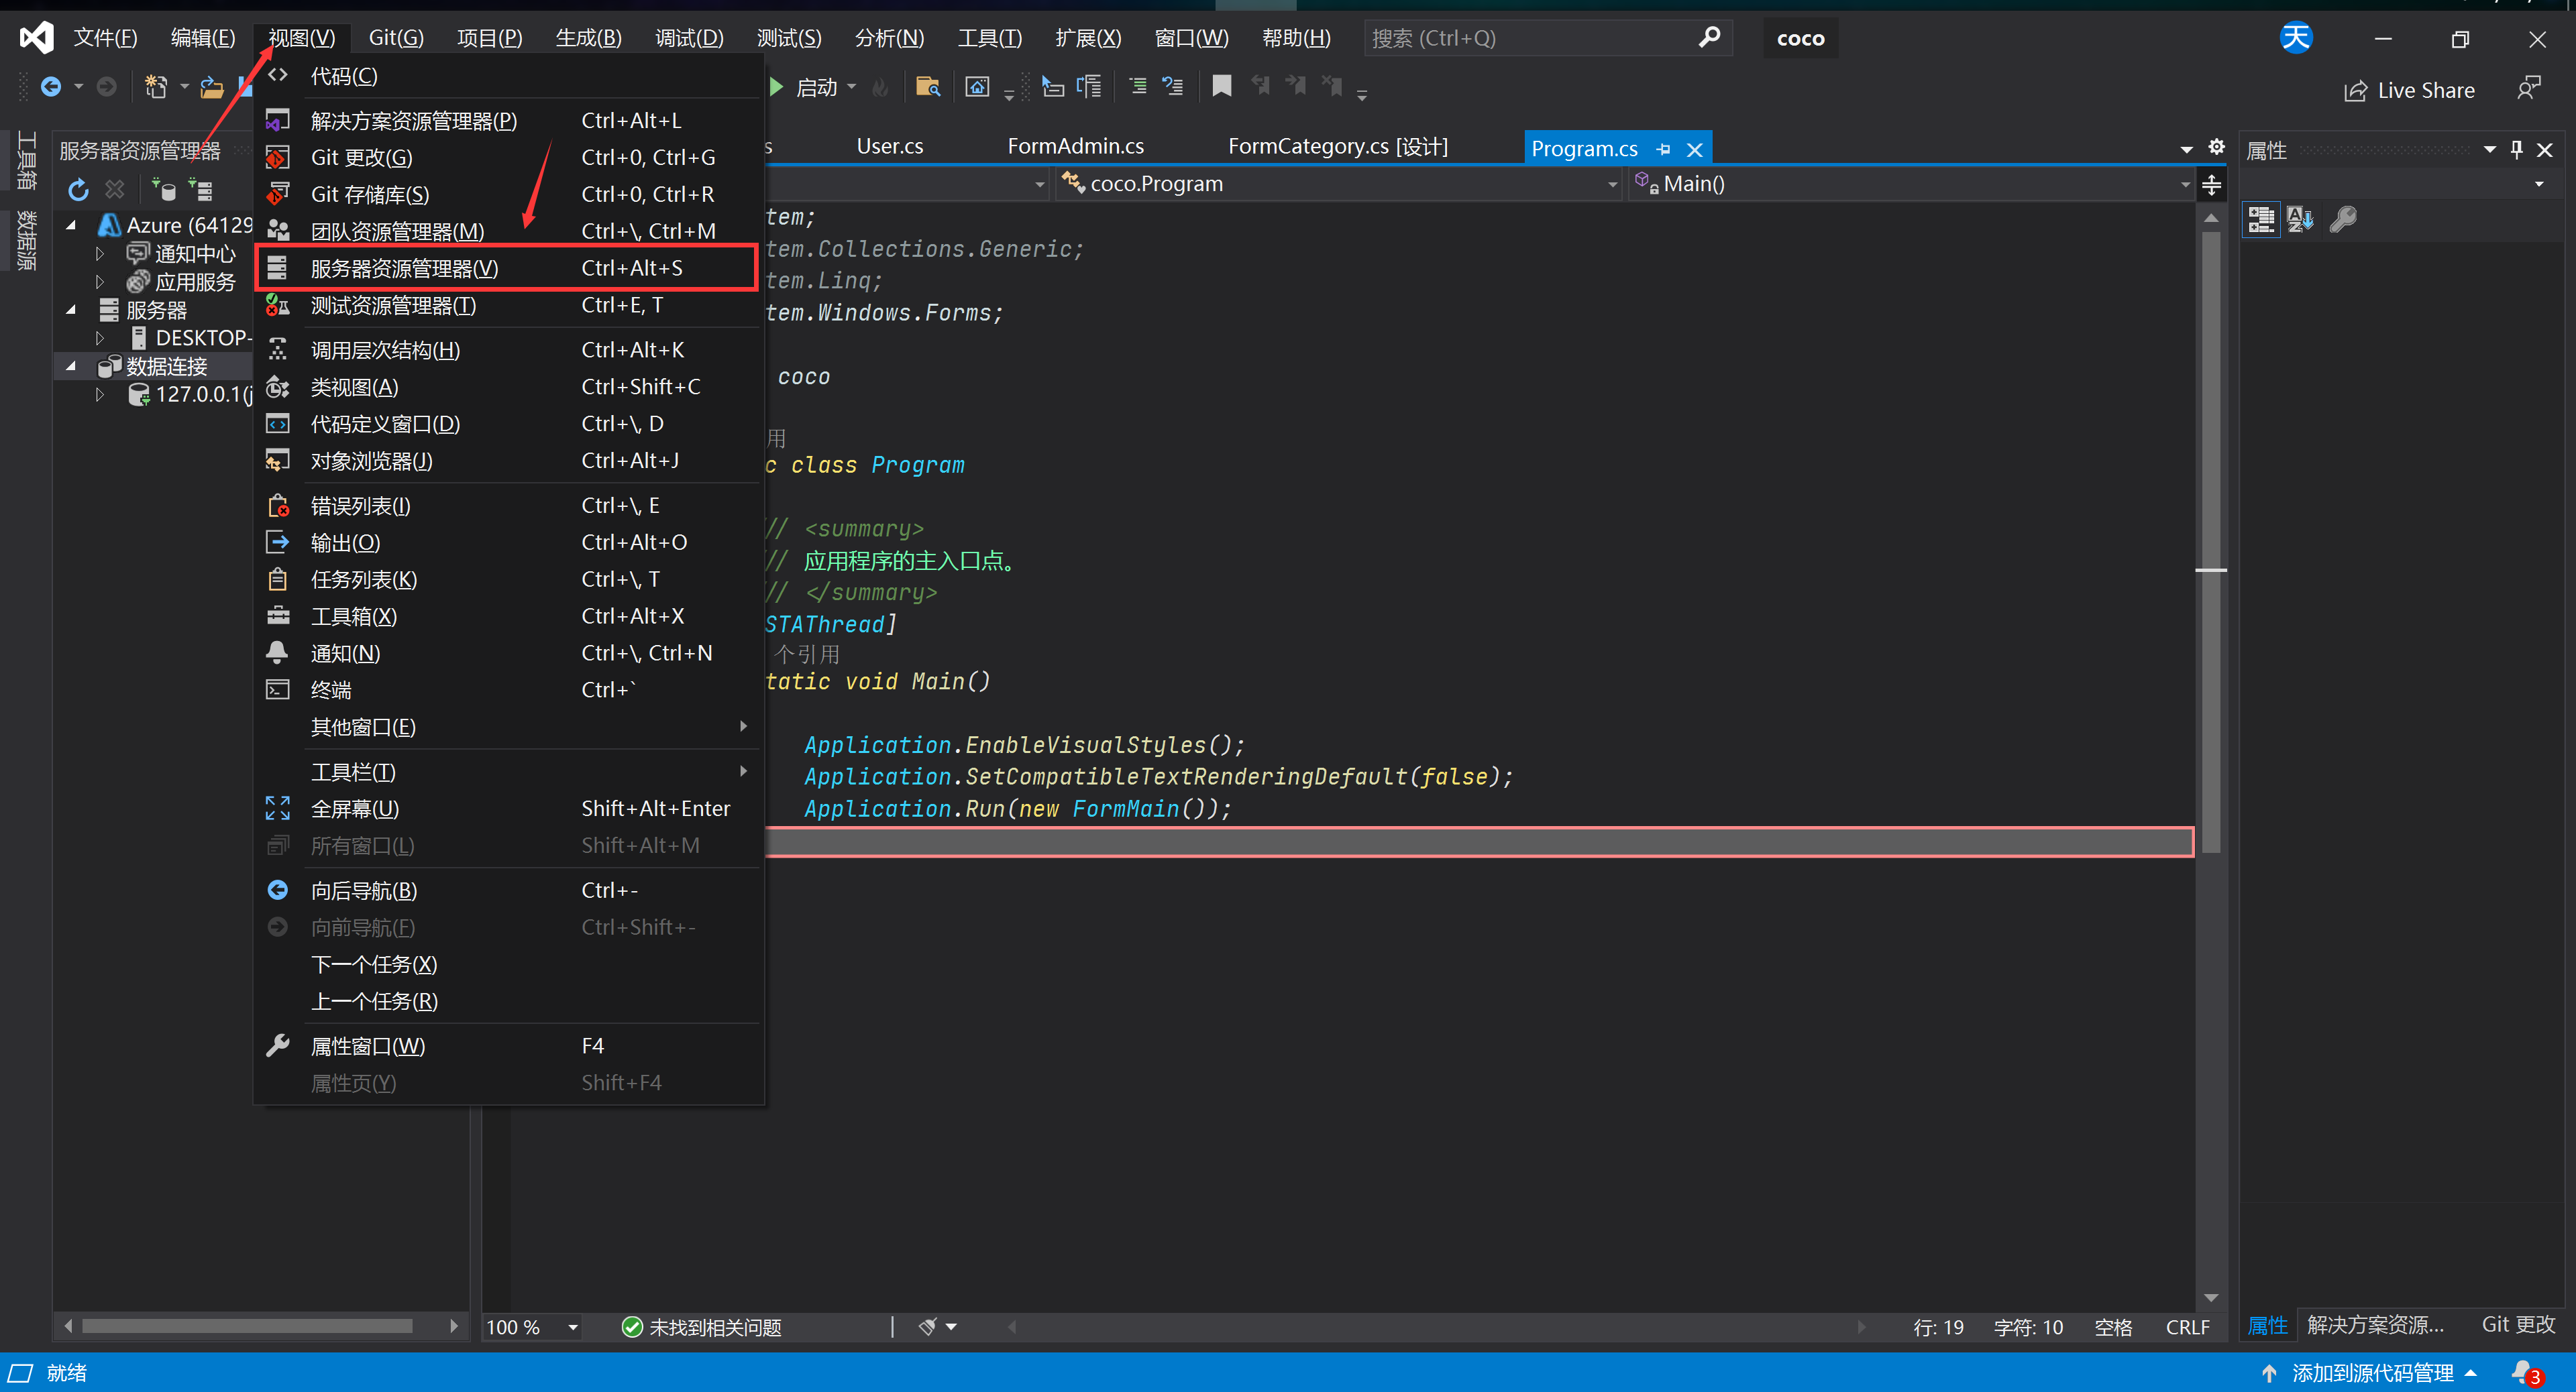Toggle auto-hide pin on Properties panel
The width and height of the screenshot is (2576, 1392).
click(2516, 150)
